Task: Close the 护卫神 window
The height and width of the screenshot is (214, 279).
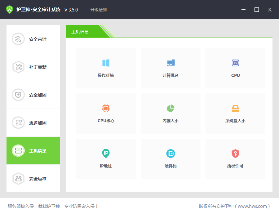Action: (x=270, y=10)
